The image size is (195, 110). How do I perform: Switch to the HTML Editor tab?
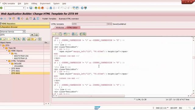pyautogui.click(x=72, y=28)
